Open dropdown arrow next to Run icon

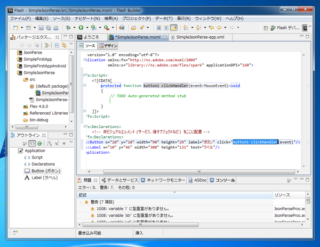pos(87,28)
